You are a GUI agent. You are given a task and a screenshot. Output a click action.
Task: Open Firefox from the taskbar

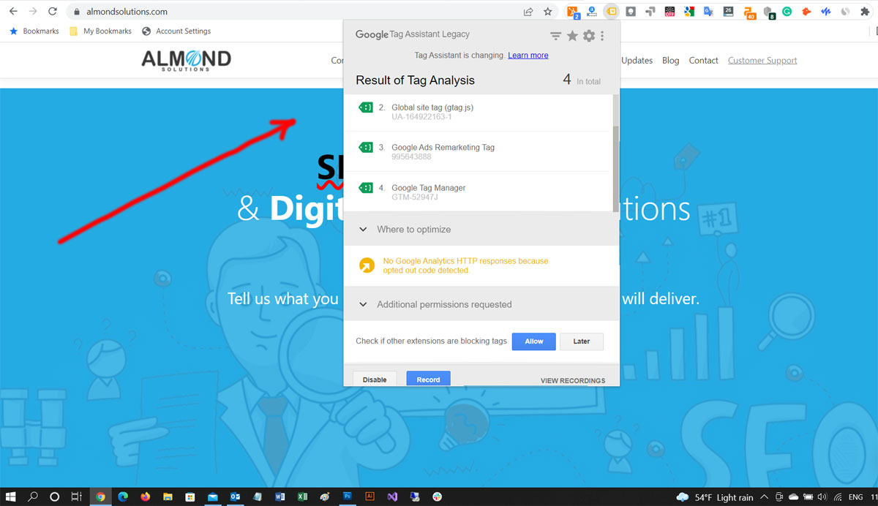click(x=145, y=496)
